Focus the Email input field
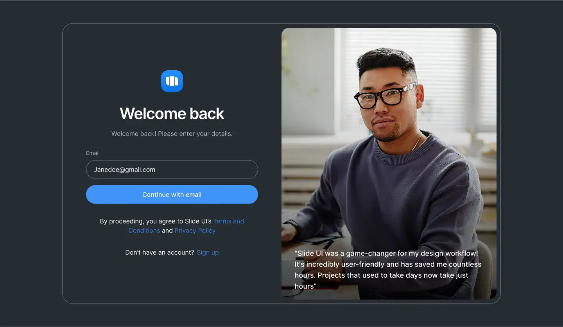Screen dimensions: 563x327 coord(172,170)
